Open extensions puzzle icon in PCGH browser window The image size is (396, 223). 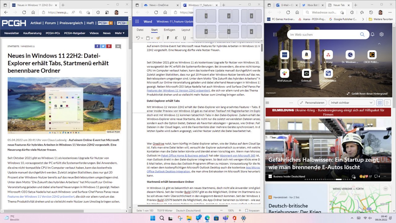pyautogui.click(x=98, y=12)
